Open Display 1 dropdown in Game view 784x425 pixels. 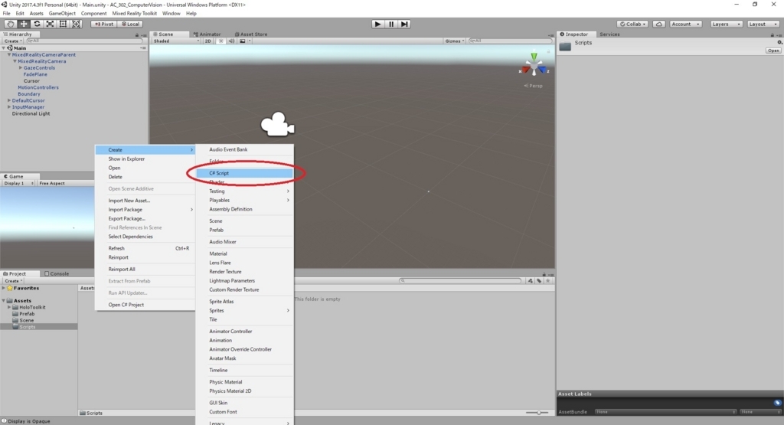pyautogui.click(x=18, y=184)
